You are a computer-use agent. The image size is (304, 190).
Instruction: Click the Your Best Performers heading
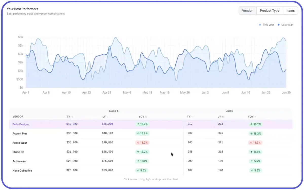[23, 9]
